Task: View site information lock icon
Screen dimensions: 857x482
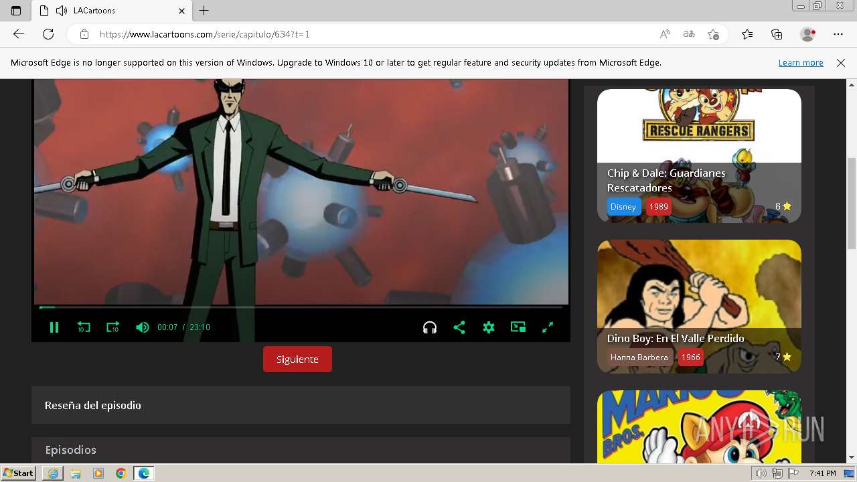Action: point(84,34)
